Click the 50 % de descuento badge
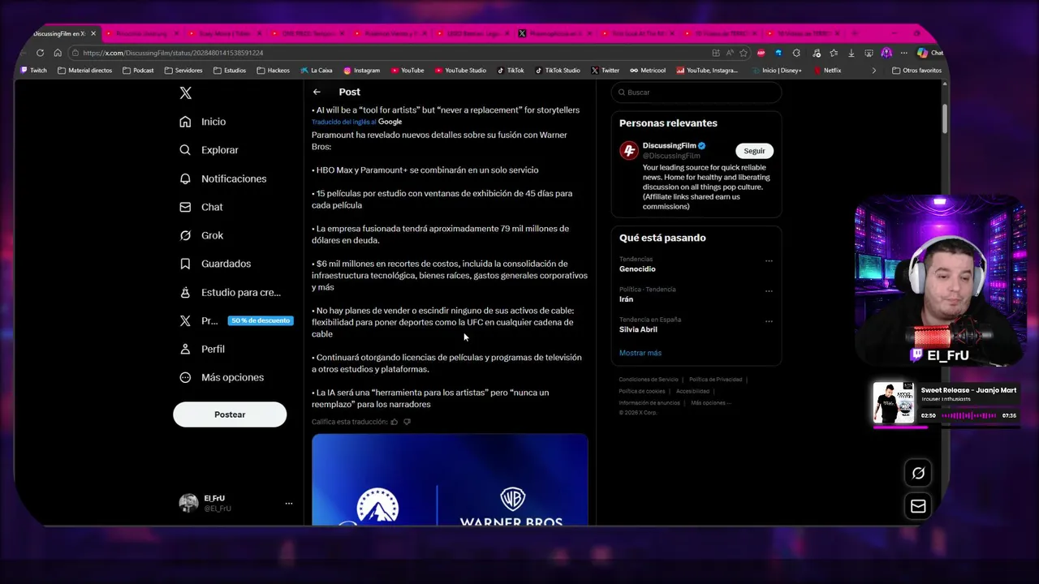Image resolution: width=1039 pixels, height=584 pixels. 260,320
